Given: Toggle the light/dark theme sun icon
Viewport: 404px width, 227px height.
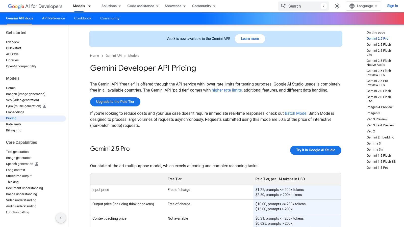Looking at the screenshot, I should click(x=337, y=6).
